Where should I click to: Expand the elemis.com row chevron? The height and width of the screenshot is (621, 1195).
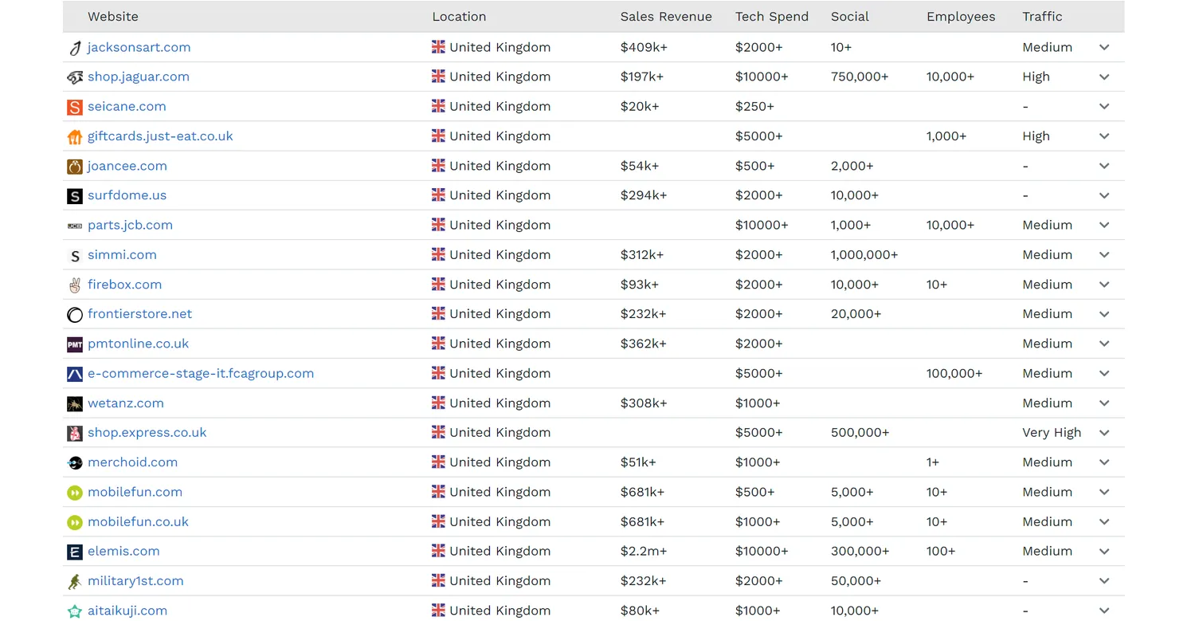tap(1104, 552)
